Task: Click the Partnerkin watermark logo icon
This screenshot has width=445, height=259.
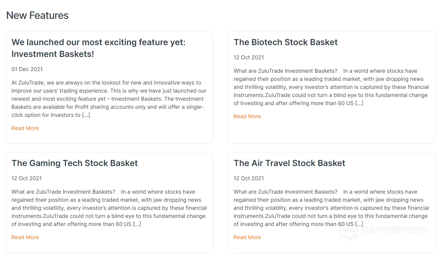Action: pyautogui.click(x=349, y=232)
